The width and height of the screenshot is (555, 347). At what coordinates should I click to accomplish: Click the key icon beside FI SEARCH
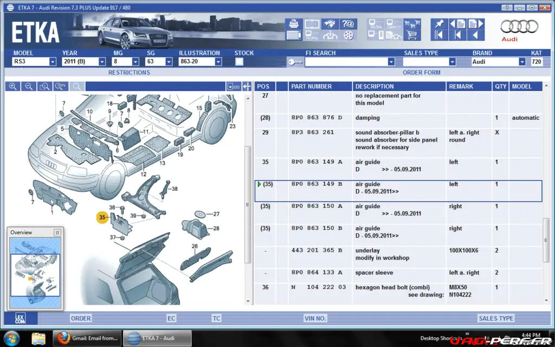click(x=295, y=62)
